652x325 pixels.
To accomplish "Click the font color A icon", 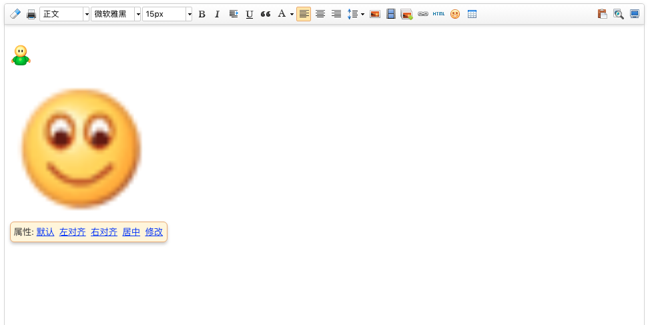I will 282,14.
